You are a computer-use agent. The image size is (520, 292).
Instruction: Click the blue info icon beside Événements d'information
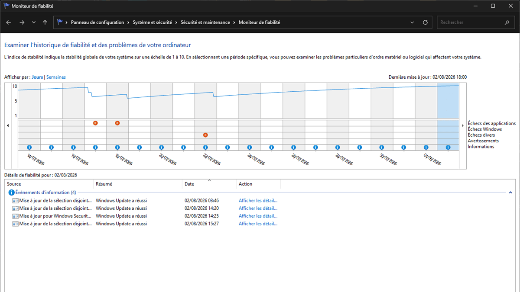(x=12, y=193)
